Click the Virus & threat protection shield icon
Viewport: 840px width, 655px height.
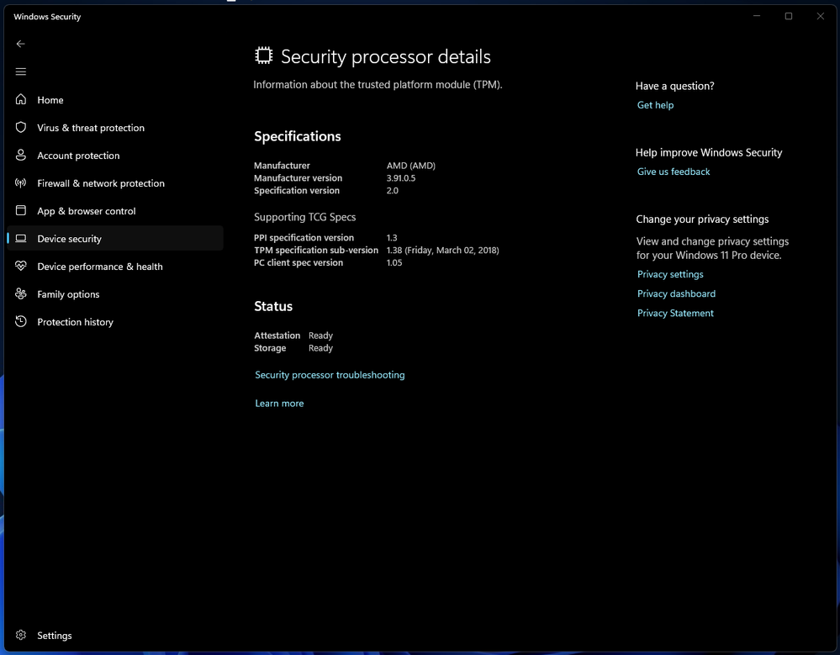(x=21, y=128)
